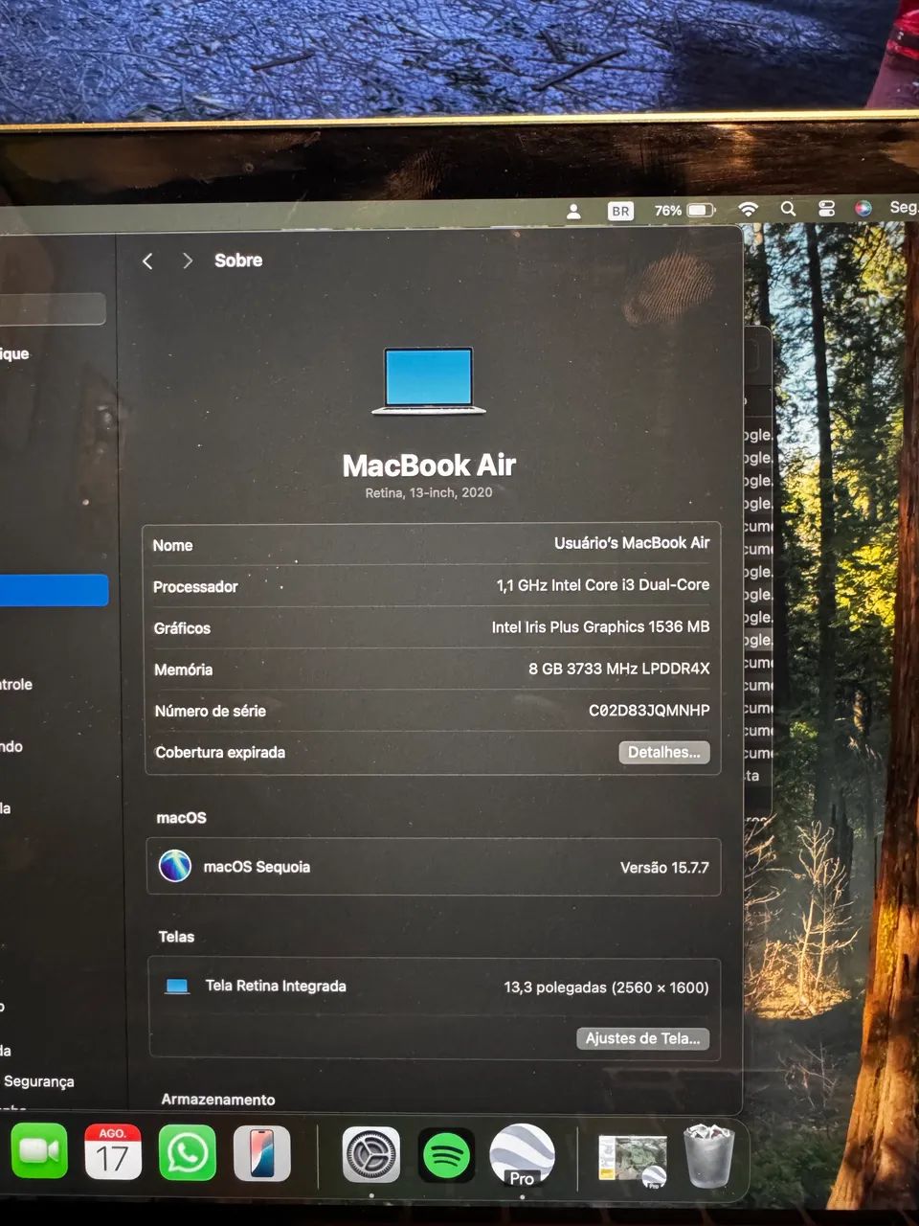Click the Cobertura expirada label
Image resolution: width=919 pixels, height=1226 pixels.
click(x=220, y=752)
